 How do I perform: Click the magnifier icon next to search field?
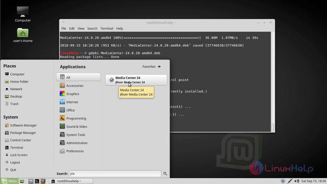tap(166, 174)
